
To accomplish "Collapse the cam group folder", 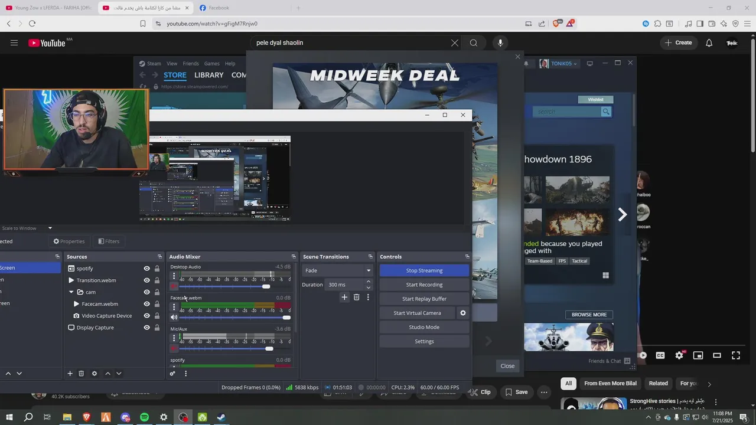I will point(71,292).
